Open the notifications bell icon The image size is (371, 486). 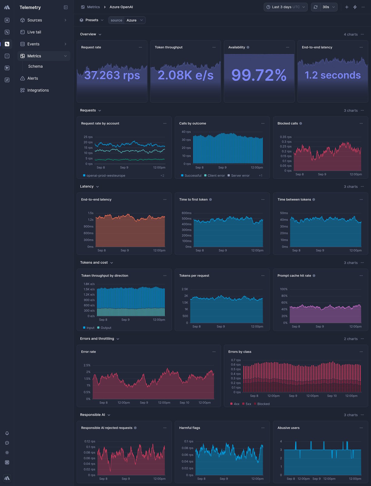(7, 433)
